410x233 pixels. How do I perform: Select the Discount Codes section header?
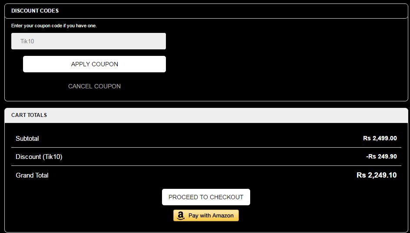(x=35, y=10)
